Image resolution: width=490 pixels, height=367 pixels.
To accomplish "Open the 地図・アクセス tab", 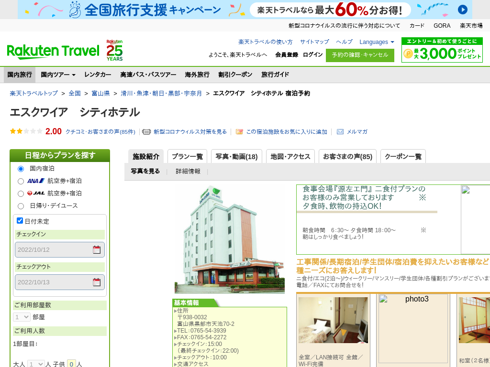I will 290,156.
